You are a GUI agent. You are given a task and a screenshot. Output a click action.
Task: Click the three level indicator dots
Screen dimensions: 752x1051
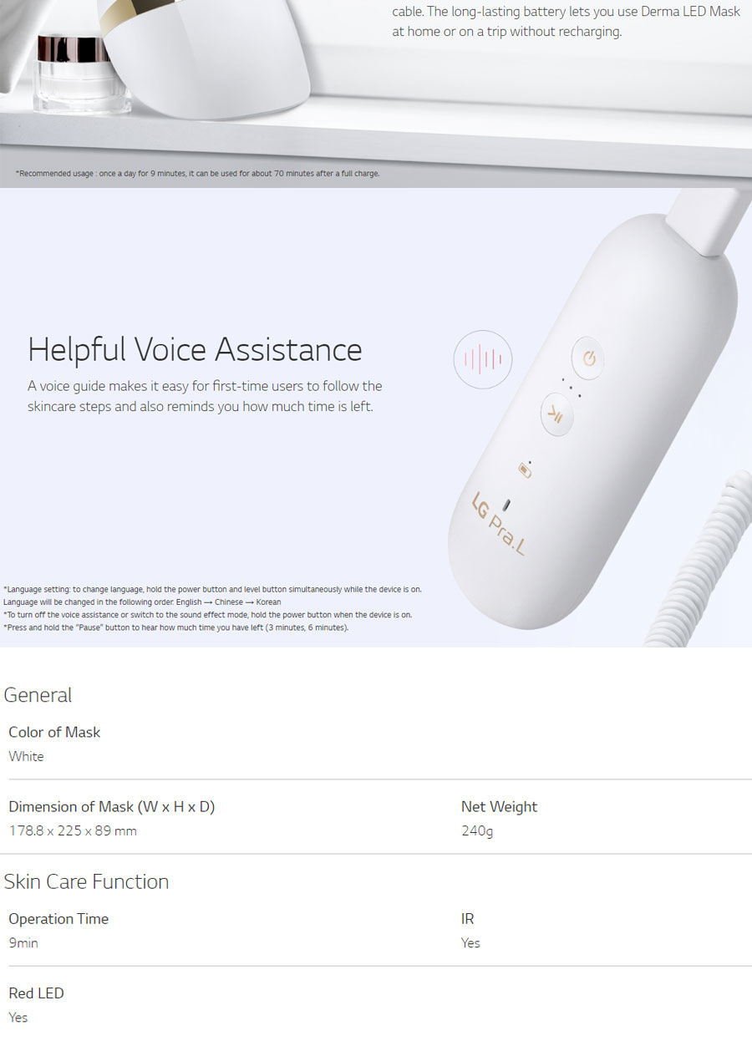(569, 387)
